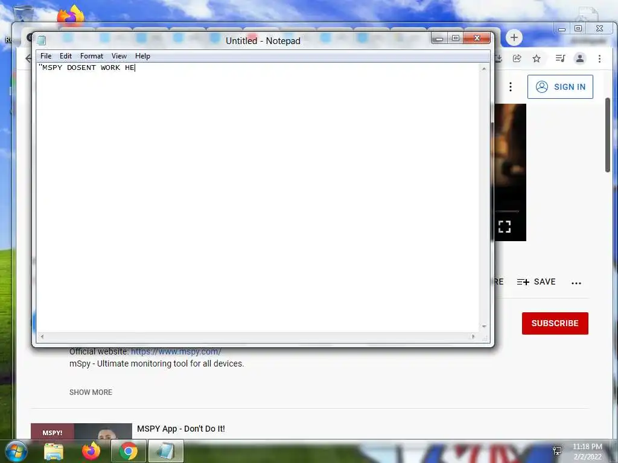This screenshot has height=463, width=618.
Task: Click the SIGN IN button on YouTube
Action: pyautogui.click(x=560, y=87)
